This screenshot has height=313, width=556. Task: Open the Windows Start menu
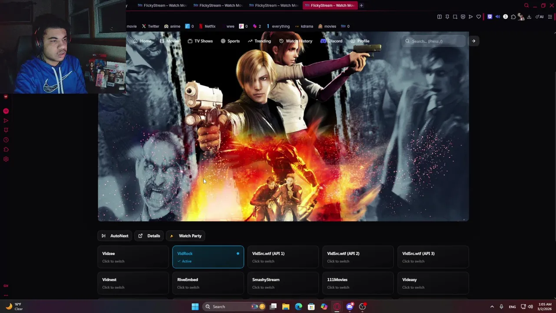(x=195, y=306)
